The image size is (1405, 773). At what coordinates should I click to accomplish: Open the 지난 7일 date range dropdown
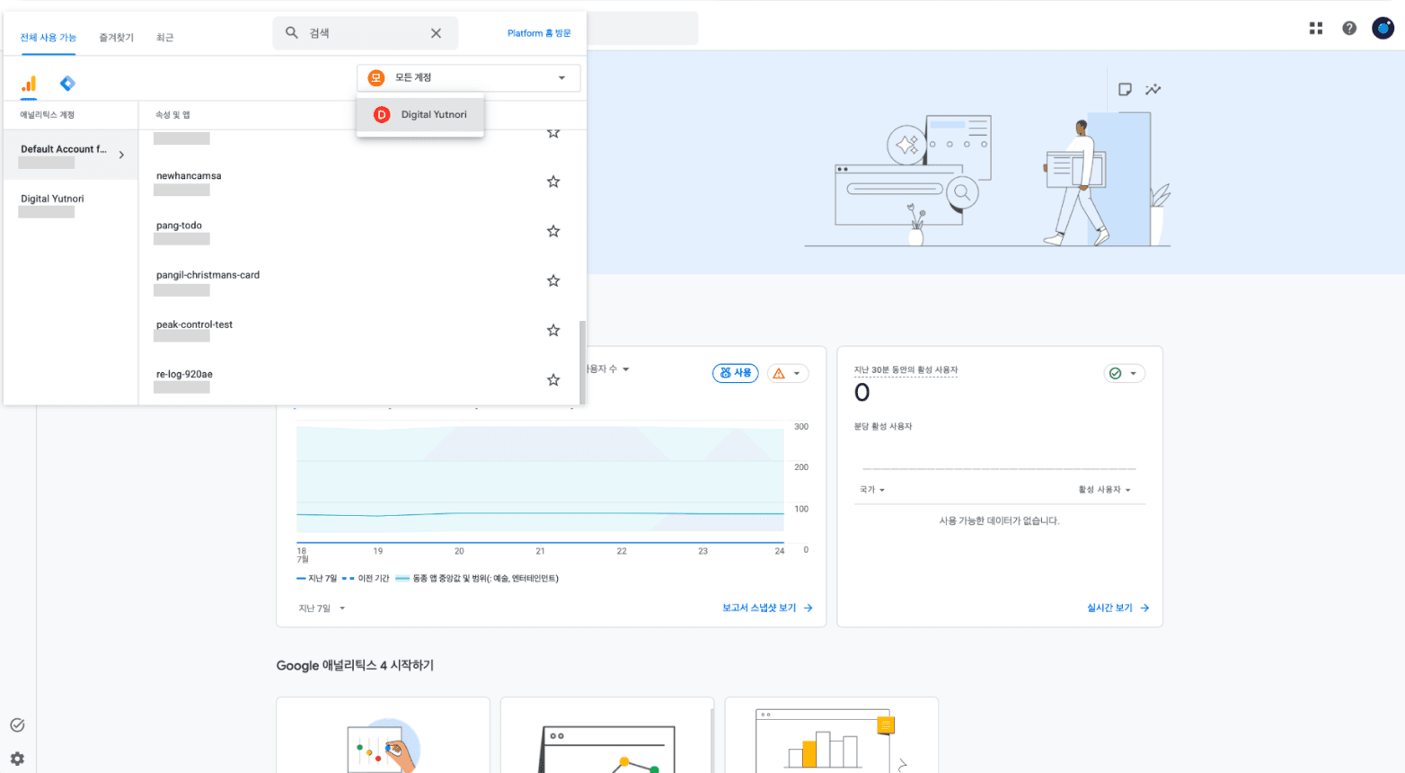click(x=322, y=609)
